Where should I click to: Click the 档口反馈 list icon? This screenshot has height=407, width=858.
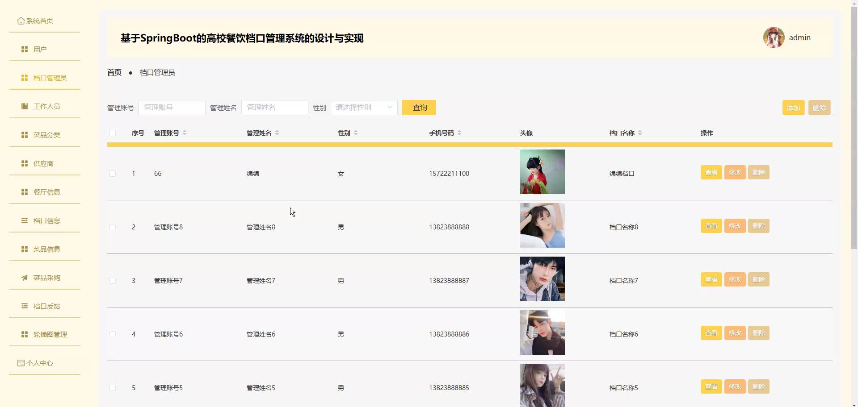pos(25,306)
